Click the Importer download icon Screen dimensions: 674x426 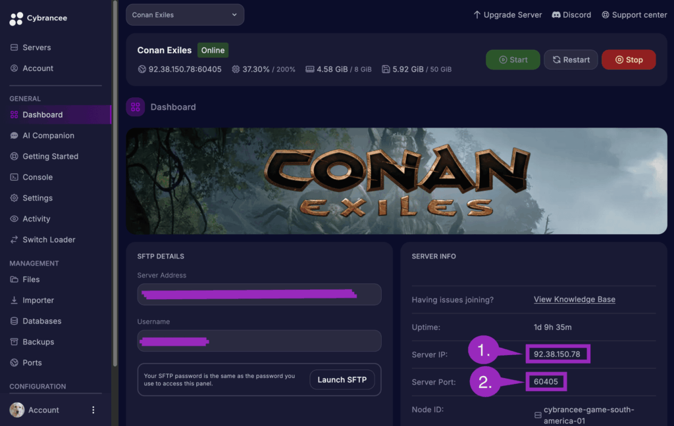[x=14, y=300]
